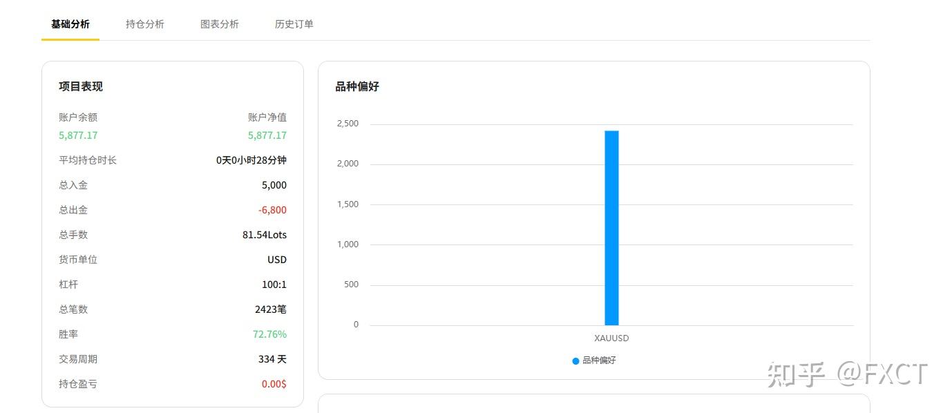The height and width of the screenshot is (413, 952).
Task: Click the 1,500 y-axis tick label
Action: coord(348,204)
